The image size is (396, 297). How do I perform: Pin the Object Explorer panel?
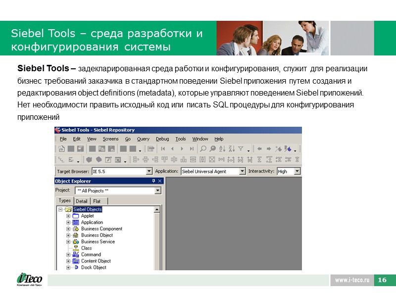153,181
